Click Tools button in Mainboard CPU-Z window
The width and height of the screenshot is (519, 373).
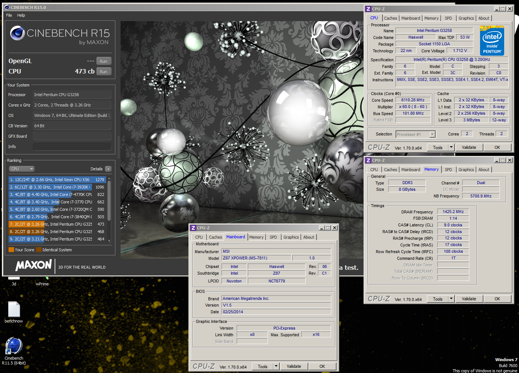click(263, 366)
